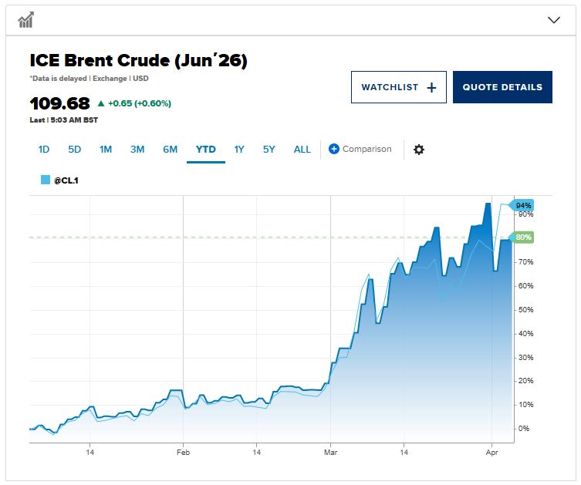
Task: Switch the chart to the 1M range
Action: (x=106, y=150)
